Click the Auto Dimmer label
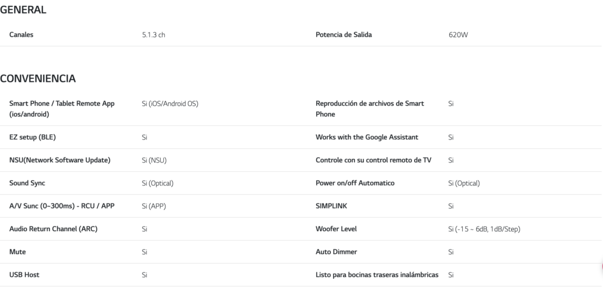Viewport: 603px width, 293px height. tap(336, 252)
